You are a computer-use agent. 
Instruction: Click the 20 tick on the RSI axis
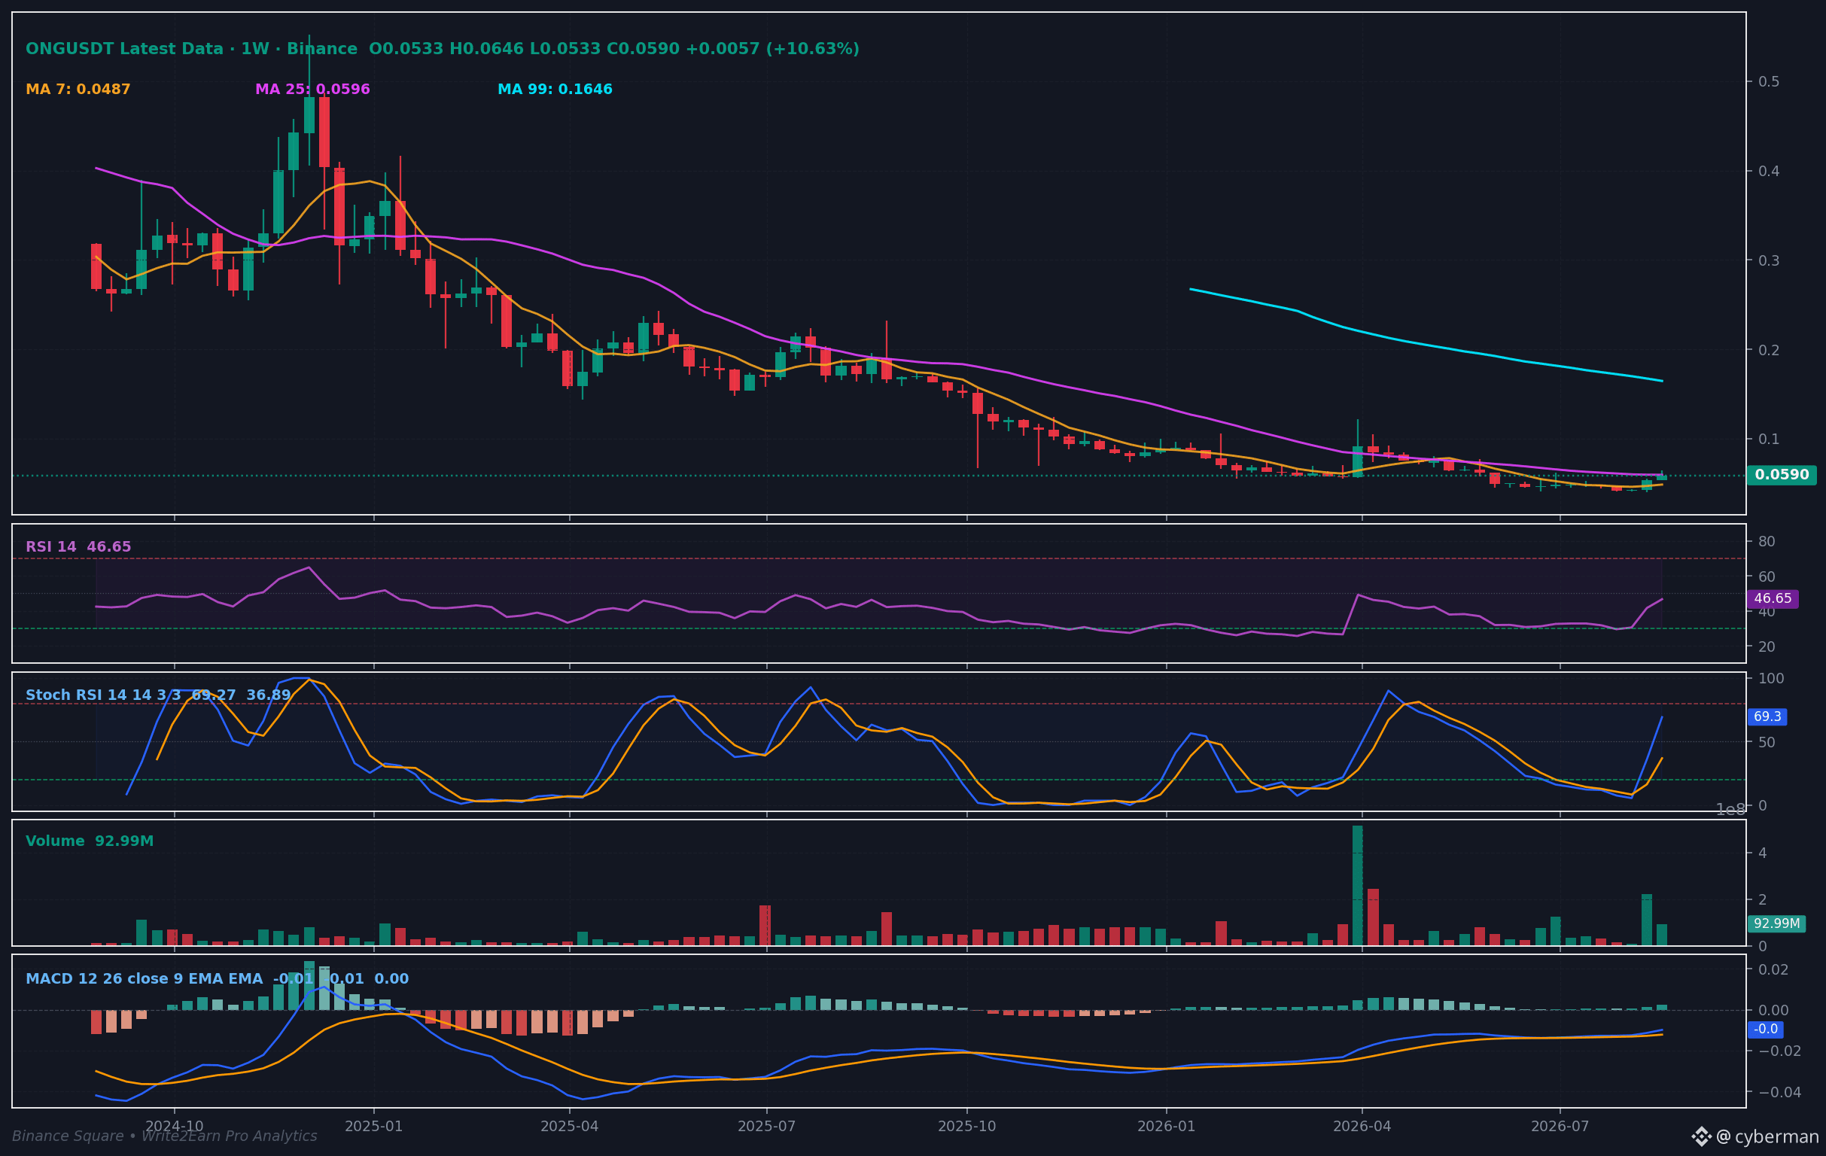[1766, 647]
